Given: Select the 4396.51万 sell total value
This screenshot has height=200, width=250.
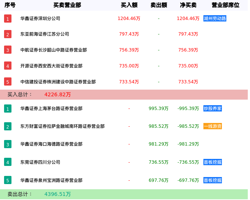Looking at the screenshot, I should click(x=58, y=194).
